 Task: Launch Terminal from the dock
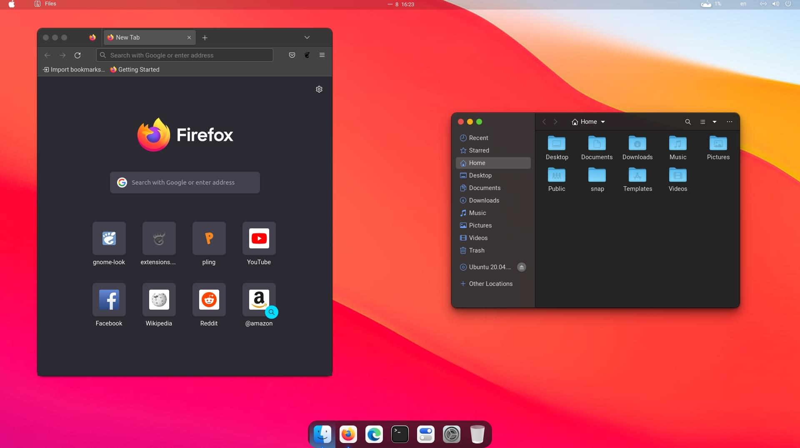point(400,434)
